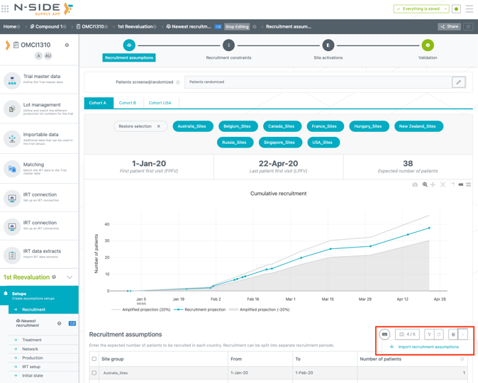Download chart as image via camera icon
Viewport: 478px width, 383px height.
(x=415, y=184)
